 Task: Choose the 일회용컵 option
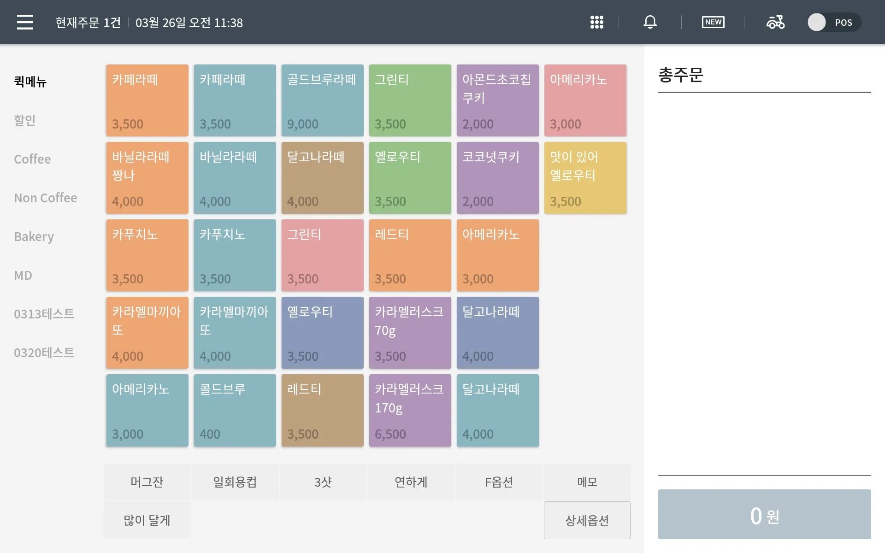click(235, 482)
